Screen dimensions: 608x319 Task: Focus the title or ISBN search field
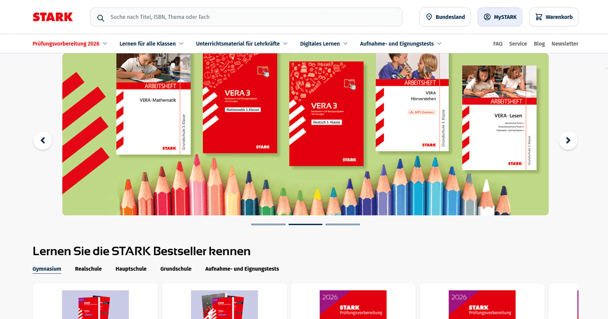tap(246, 17)
